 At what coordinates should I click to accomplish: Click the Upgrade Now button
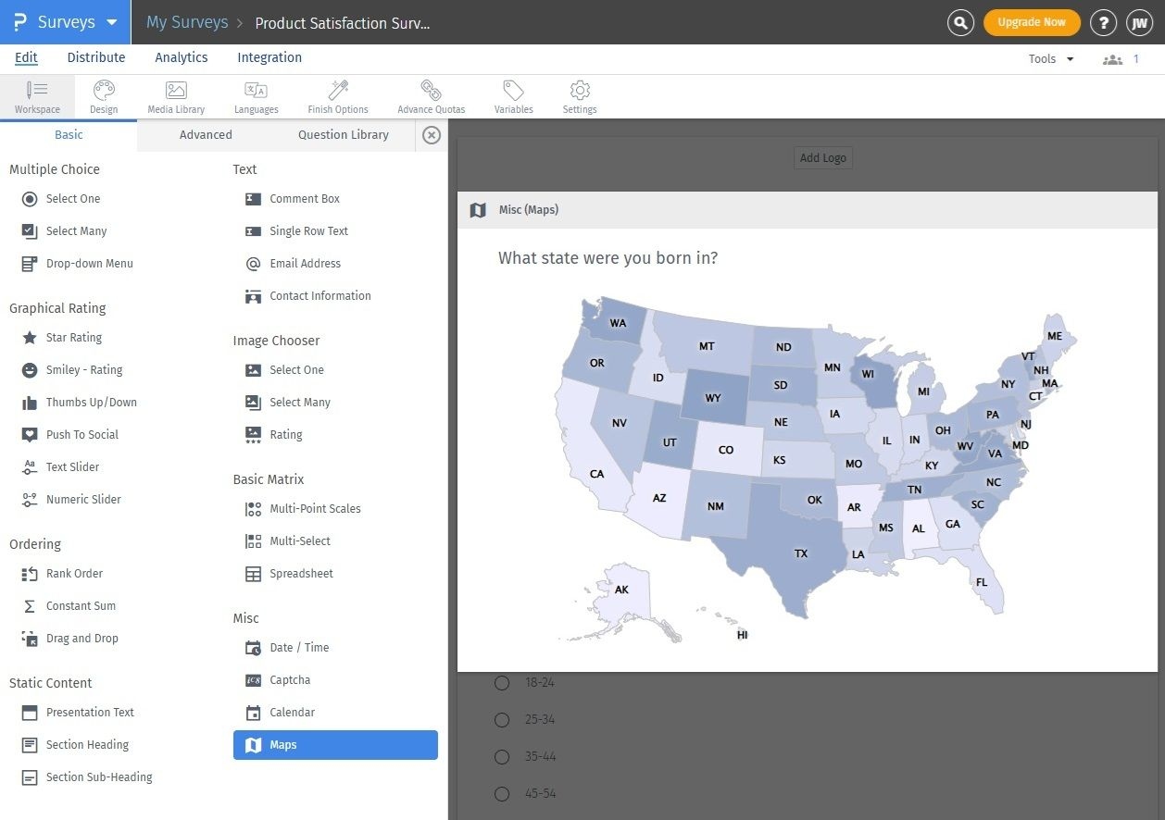pos(1032,22)
